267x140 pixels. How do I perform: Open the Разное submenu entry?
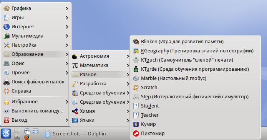[x=101, y=75]
